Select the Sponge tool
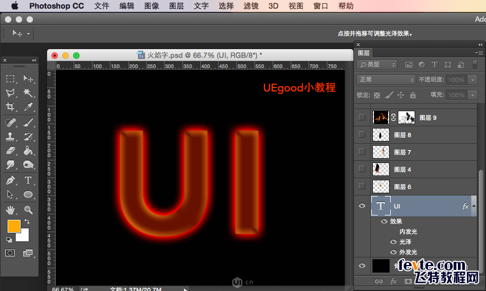This screenshot has width=486, height=291. [28, 165]
